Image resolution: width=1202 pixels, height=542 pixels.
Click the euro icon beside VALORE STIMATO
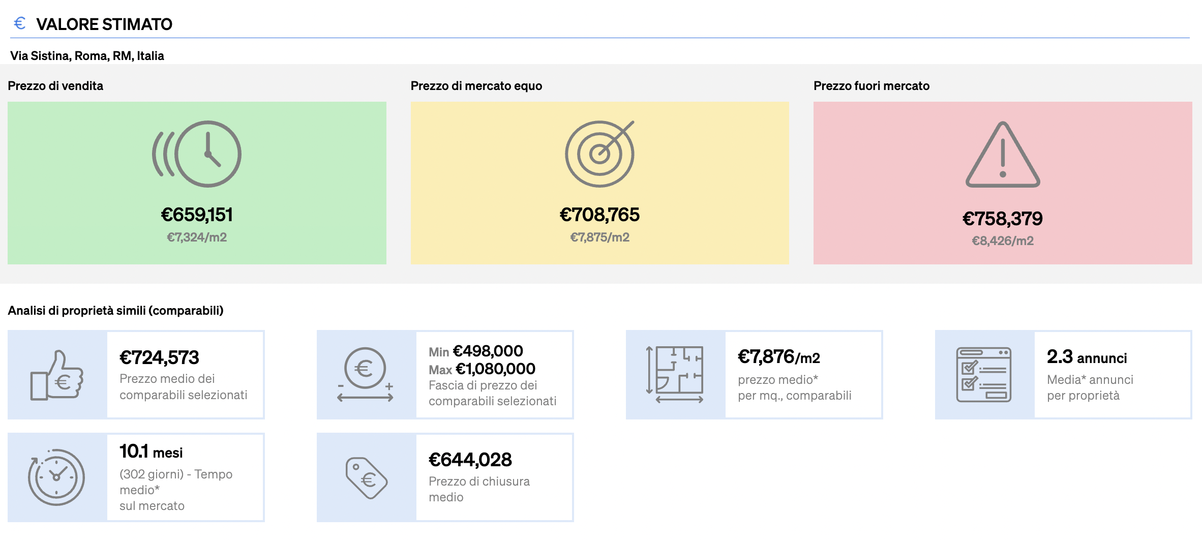tap(20, 23)
